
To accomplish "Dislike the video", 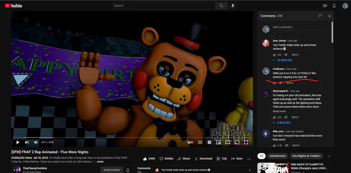I will click(166, 159).
